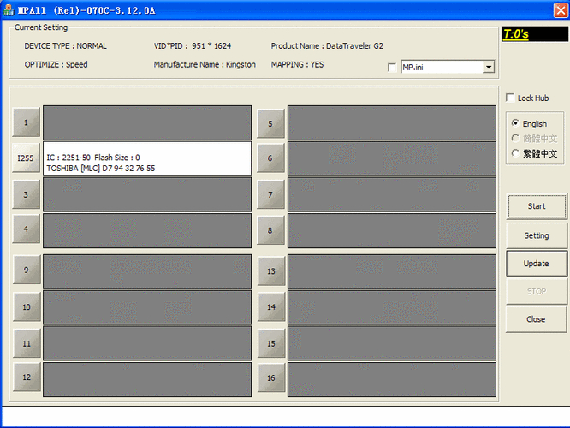Viewport: 570px width, 428px height.
Task: Toggle the Lock Hub checkbox
Action: [510, 98]
